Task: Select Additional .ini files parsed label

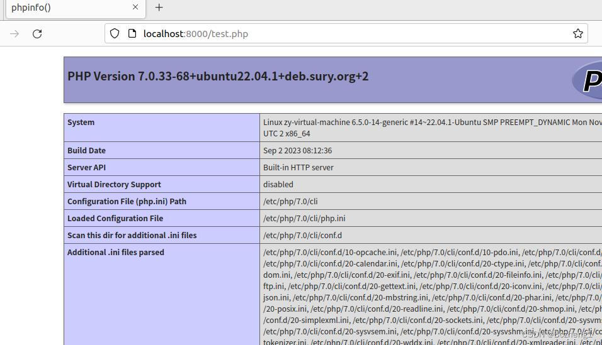Action: coord(116,252)
